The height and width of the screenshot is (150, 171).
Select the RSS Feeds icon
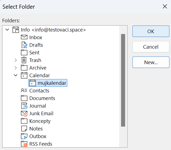point(24,144)
